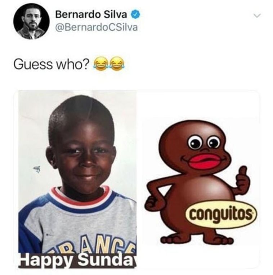This screenshot has width=273, height=275.
Task: Open Bernardo Silva's round profile avatar
Action: pos(31,21)
